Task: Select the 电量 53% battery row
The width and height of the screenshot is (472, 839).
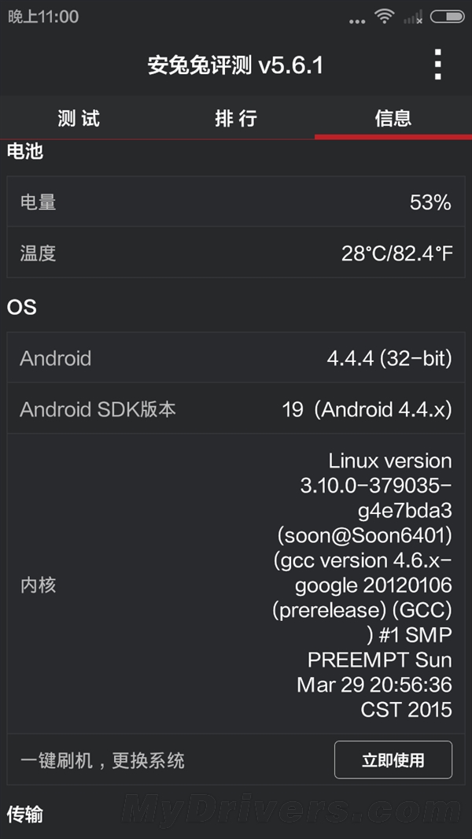Action: (x=236, y=201)
